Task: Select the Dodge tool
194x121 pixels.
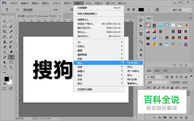Action: [11, 52]
